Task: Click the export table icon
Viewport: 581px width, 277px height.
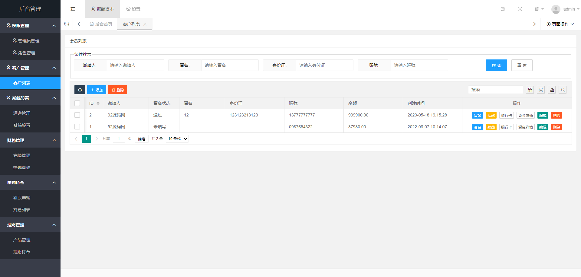Action: (552, 90)
